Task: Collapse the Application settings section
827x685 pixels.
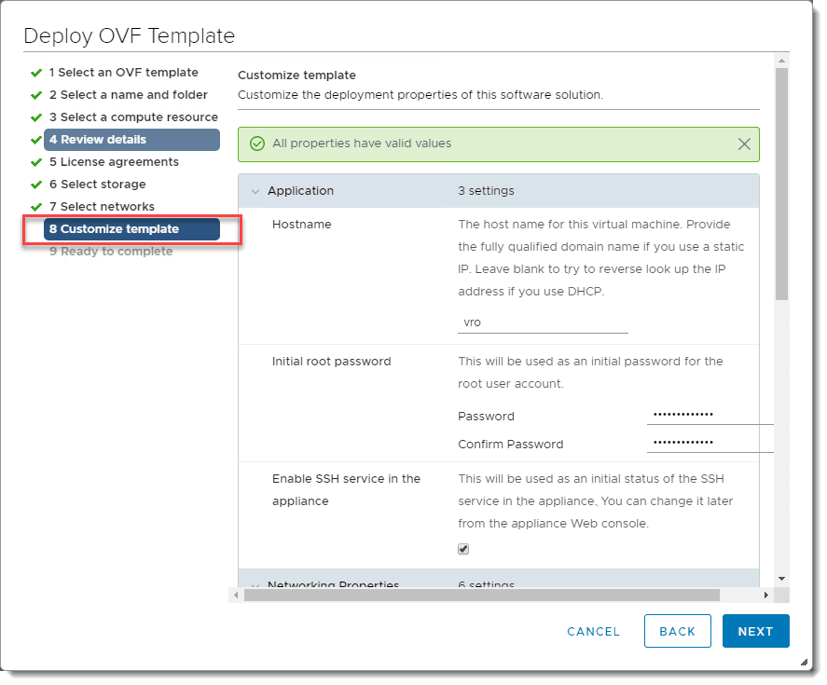Action: point(255,191)
